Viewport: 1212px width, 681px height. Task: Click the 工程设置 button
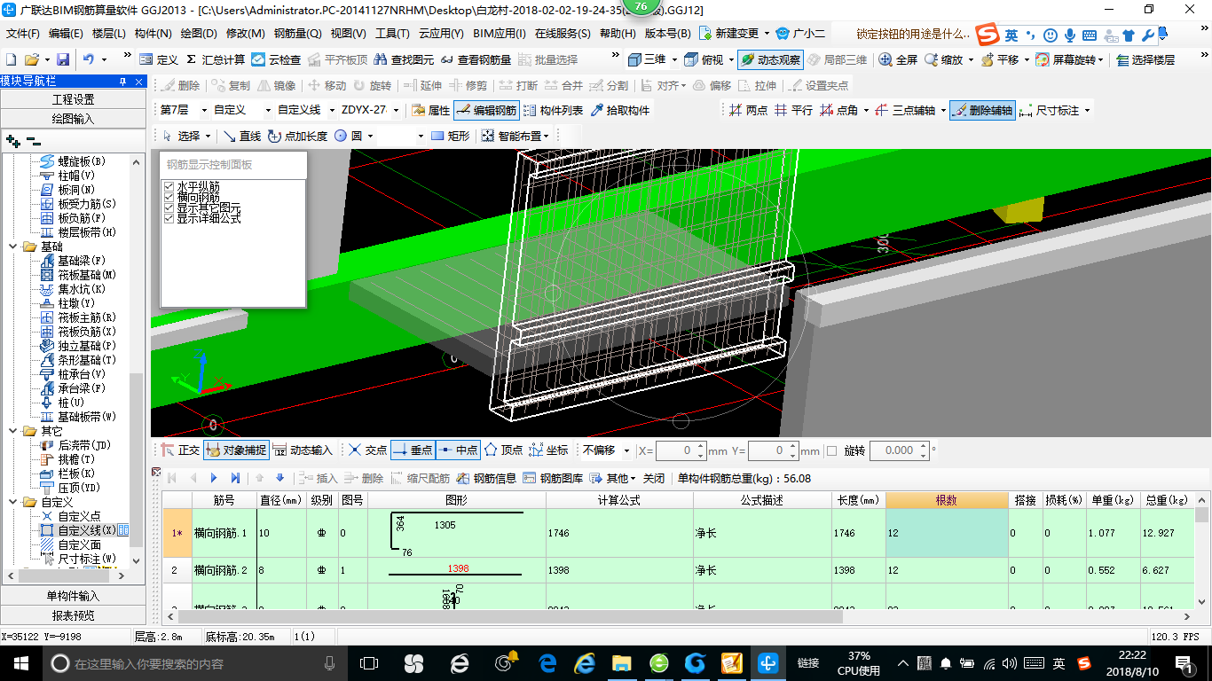pos(73,99)
